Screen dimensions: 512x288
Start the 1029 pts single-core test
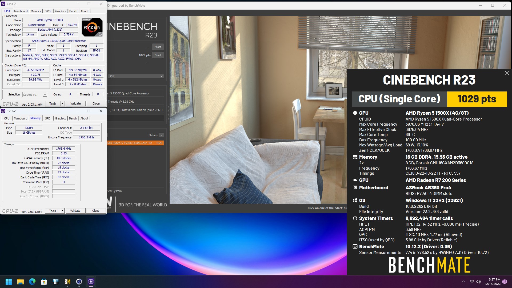pyautogui.click(x=158, y=55)
